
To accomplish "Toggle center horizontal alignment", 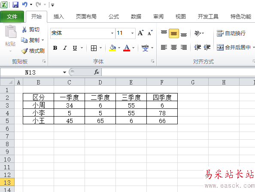I will click(x=174, y=48).
